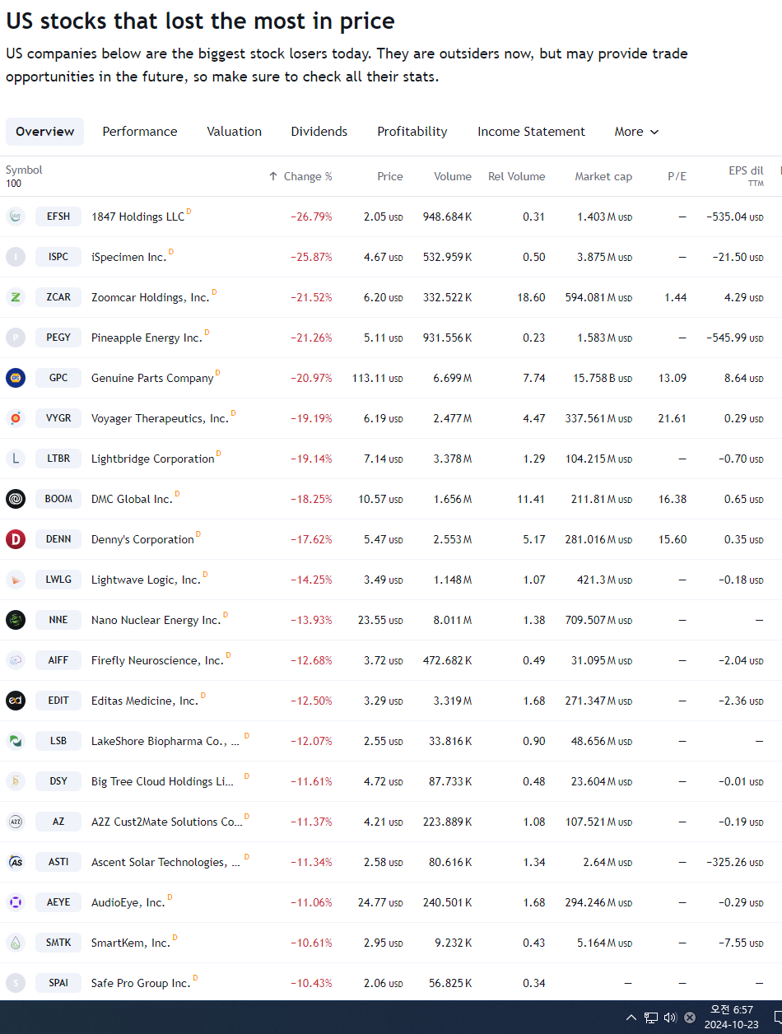
Task: Show hidden system tray icons
Action: [631, 1018]
